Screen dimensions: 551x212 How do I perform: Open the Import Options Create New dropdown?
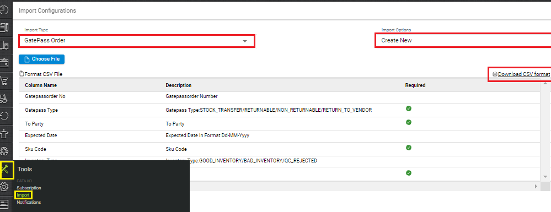pyautogui.click(x=463, y=40)
